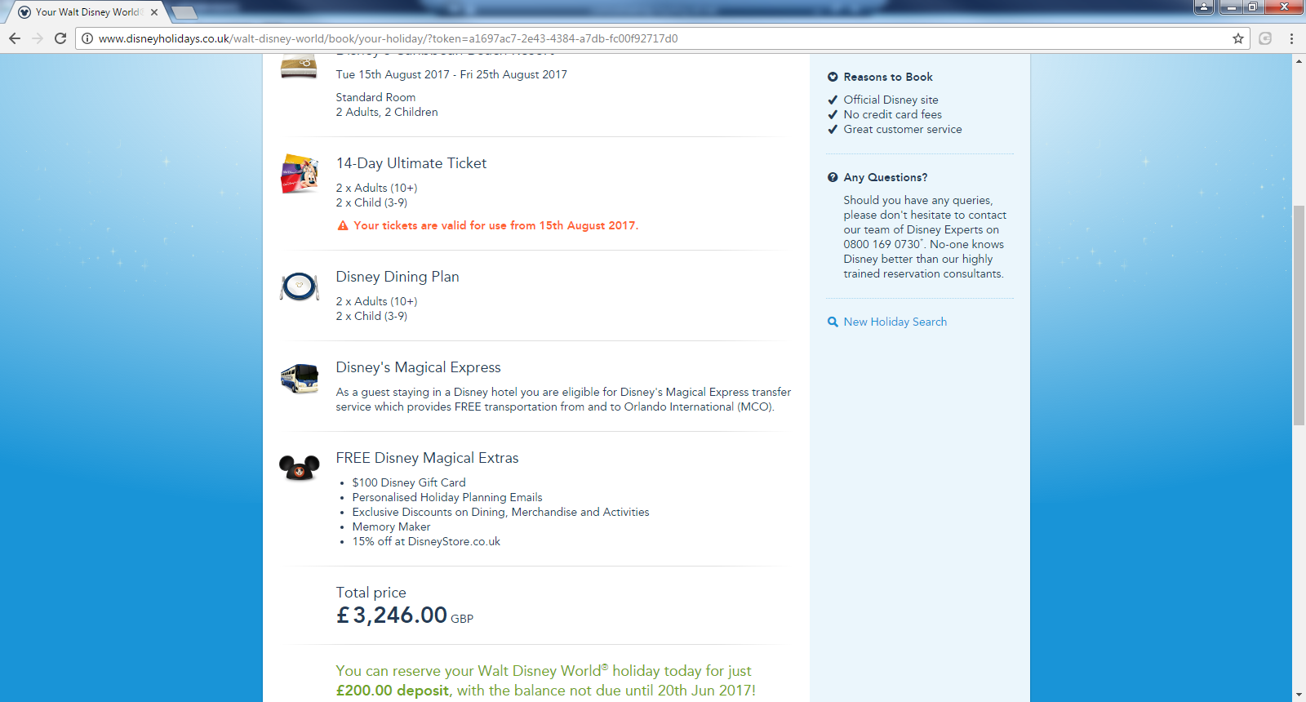The image size is (1306, 702).
Task: Bookmark this page with the star icon
Action: [x=1238, y=38]
